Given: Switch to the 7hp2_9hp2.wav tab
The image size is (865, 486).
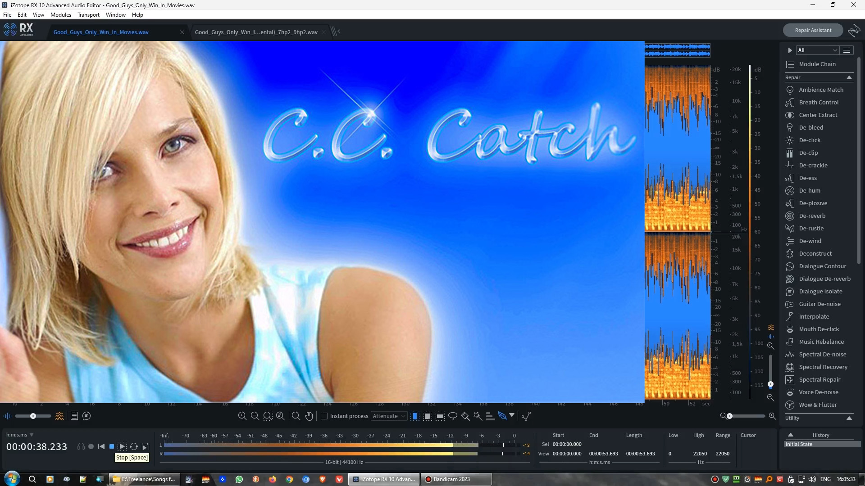Looking at the screenshot, I should 256,32.
